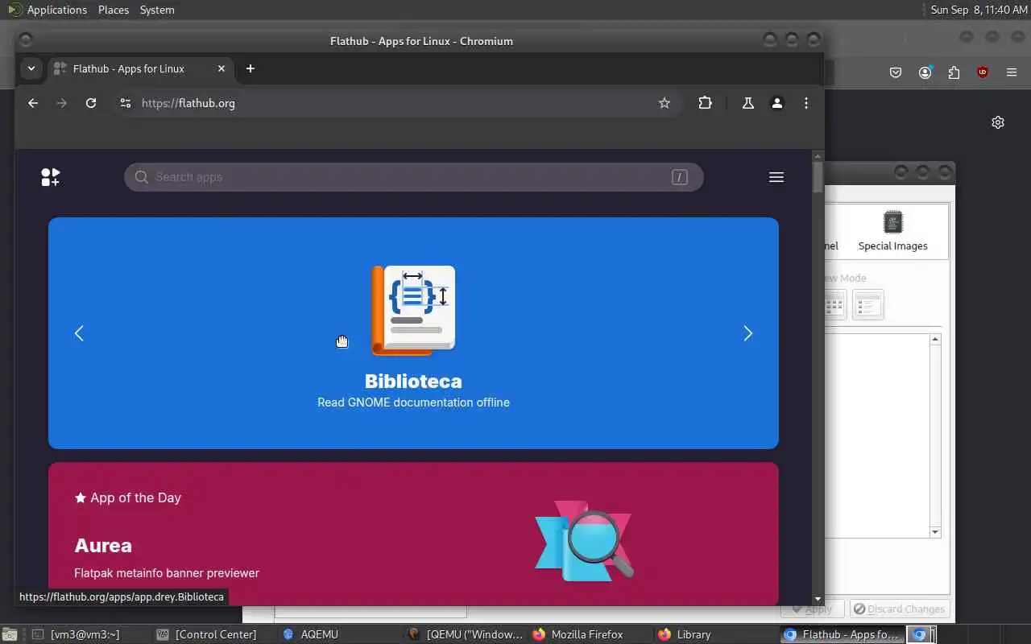The height and width of the screenshot is (644, 1031).
Task: View site information icon in address bar
Action: click(x=125, y=103)
